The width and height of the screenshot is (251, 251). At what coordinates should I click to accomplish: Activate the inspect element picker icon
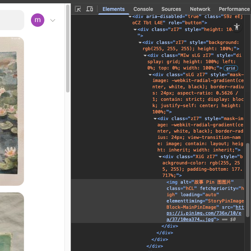click(x=78, y=9)
